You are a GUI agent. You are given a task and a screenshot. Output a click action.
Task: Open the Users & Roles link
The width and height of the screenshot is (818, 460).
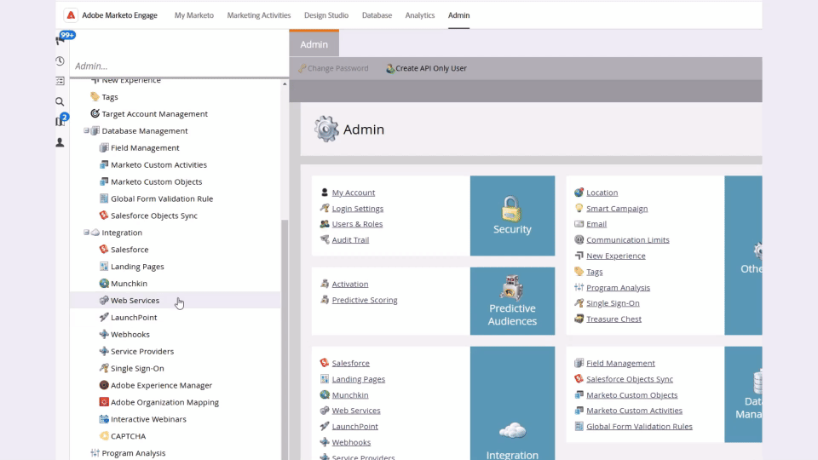(x=357, y=224)
